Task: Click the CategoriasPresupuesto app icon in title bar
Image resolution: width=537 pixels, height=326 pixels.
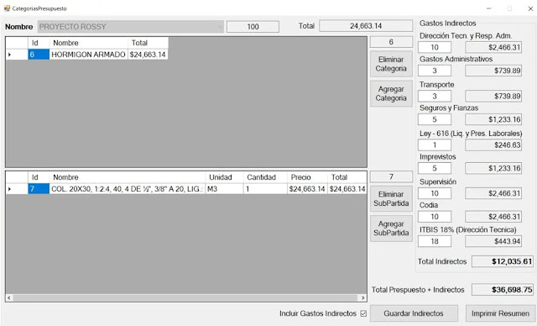Action: 7,8
